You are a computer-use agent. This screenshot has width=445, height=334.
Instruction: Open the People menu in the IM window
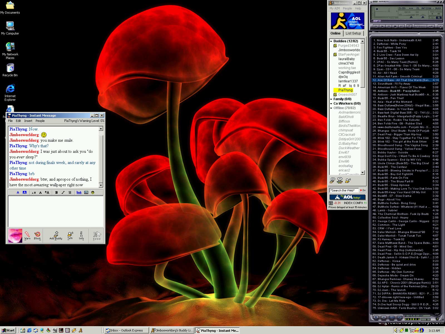[x=40, y=121]
